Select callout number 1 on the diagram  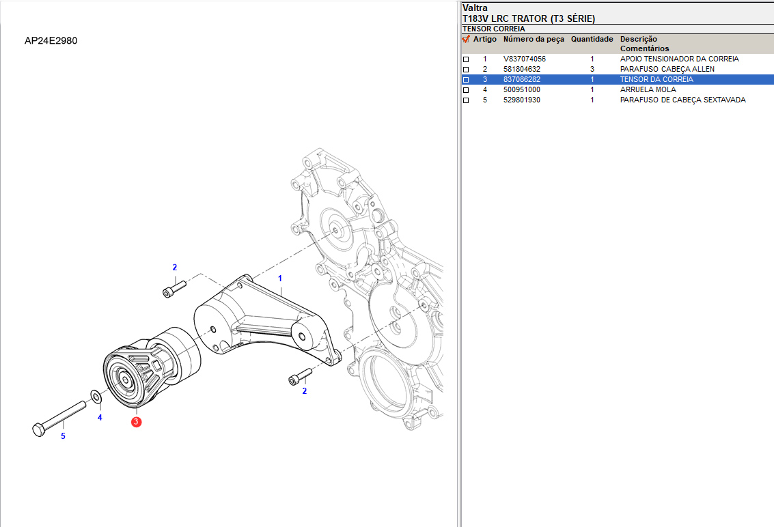point(279,279)
